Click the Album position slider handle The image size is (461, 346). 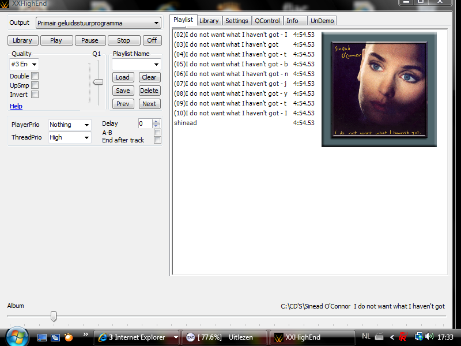54,316
